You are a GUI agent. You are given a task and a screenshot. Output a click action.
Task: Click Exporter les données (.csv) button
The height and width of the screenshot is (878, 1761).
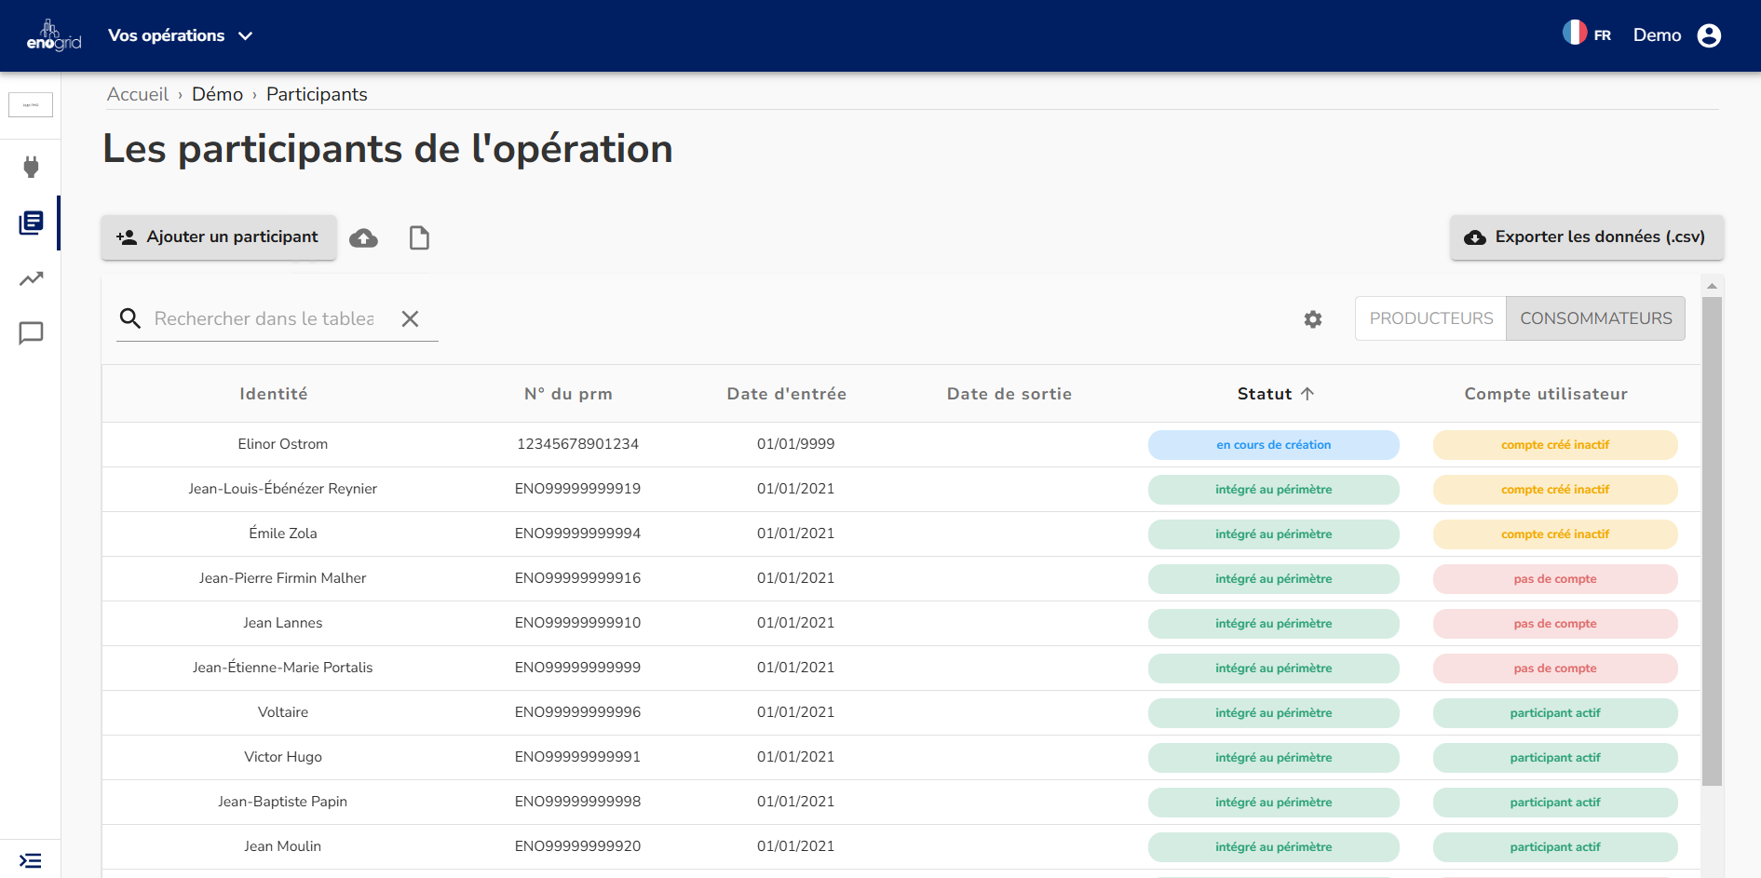1586,237
